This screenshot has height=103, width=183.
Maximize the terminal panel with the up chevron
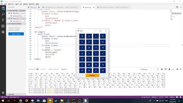pyautogui.click(x=173, y=69)
